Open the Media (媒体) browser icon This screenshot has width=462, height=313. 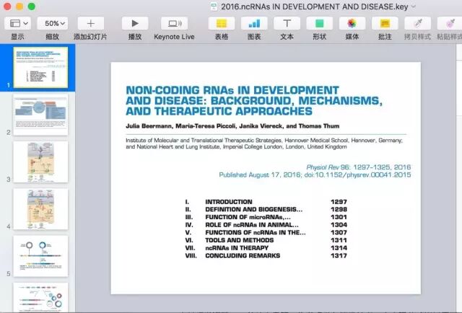pos(352,23)
